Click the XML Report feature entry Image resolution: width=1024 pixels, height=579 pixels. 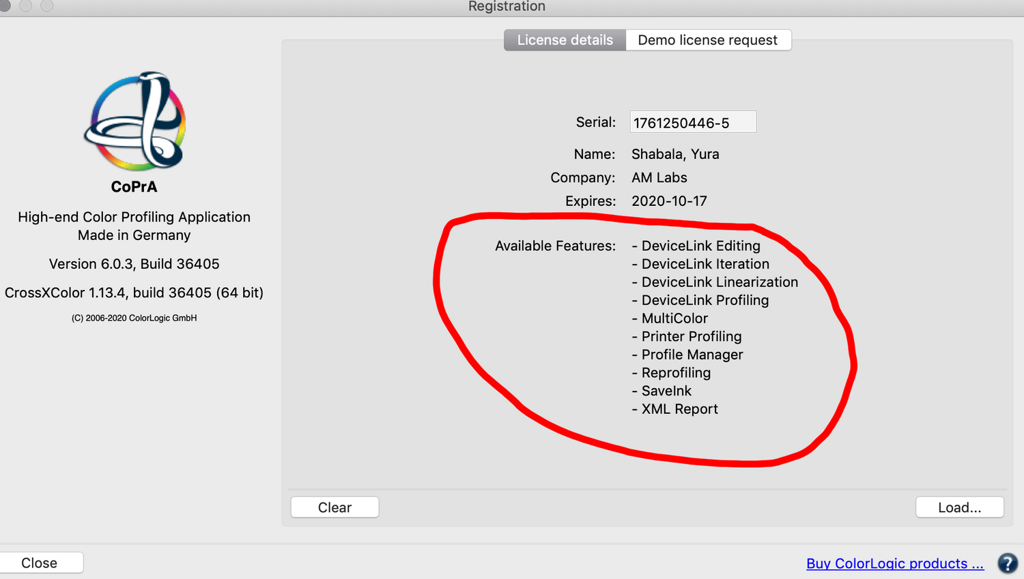click(x=674, y=409)
